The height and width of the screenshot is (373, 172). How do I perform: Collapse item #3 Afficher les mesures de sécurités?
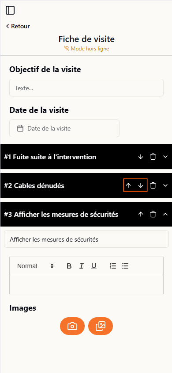coord(165,214)
